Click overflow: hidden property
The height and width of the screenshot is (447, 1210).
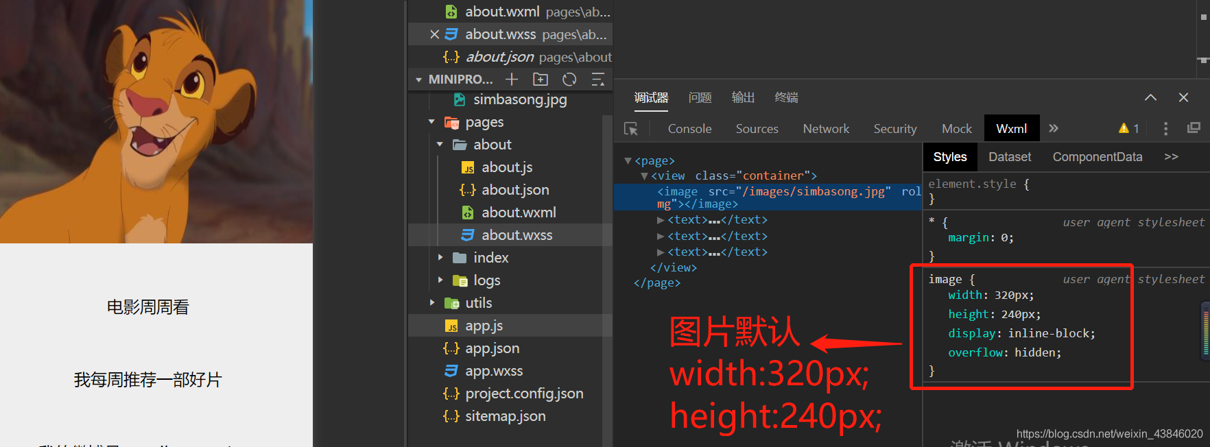point(1004,352)
